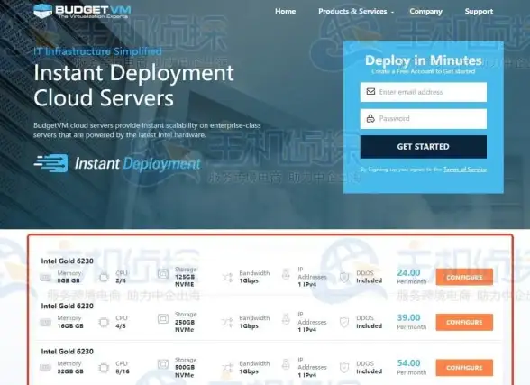
Task: Expand Products & Services dropdown menu
Action: pos(356,11)
